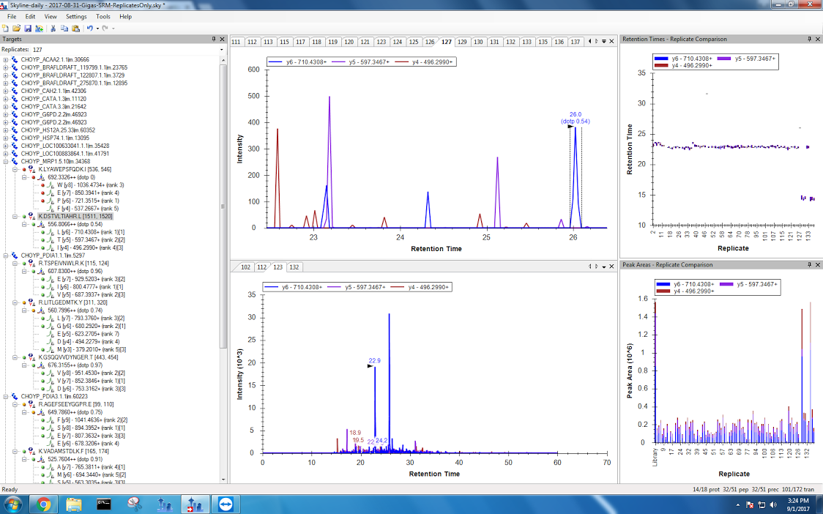Click the Undo arrow icon
The height and width of the screenshot is (514, 823).
[x=89, y=28]
